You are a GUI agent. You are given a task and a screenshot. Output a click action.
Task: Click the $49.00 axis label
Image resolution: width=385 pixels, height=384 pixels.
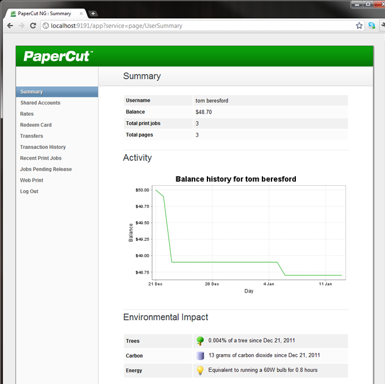pos(142,256)
